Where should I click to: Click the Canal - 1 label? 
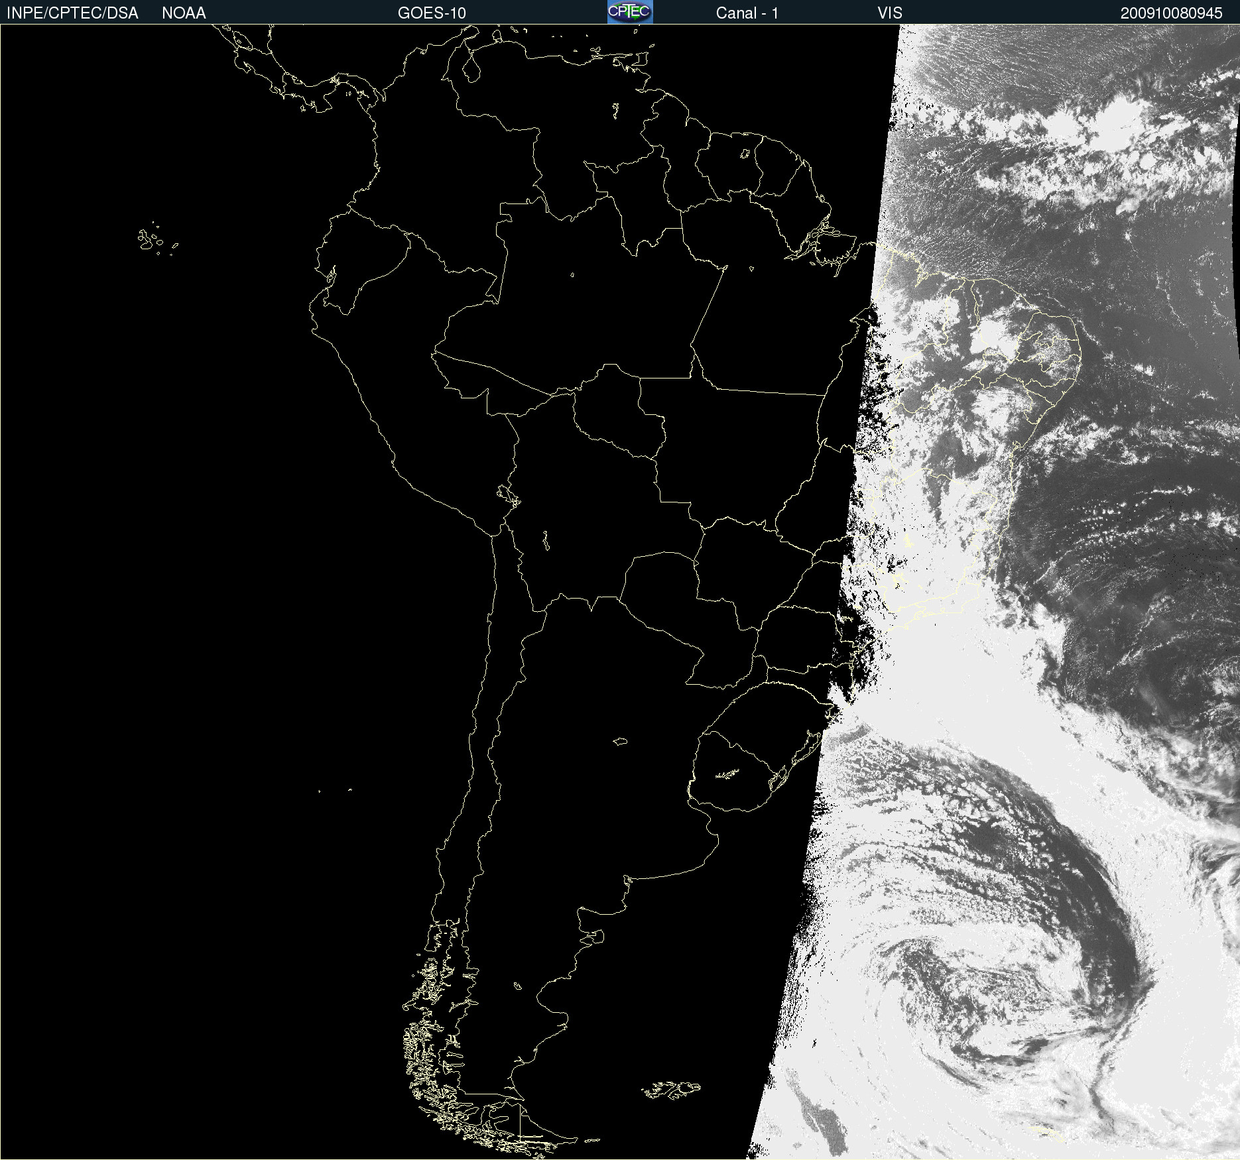pos(747,13)
